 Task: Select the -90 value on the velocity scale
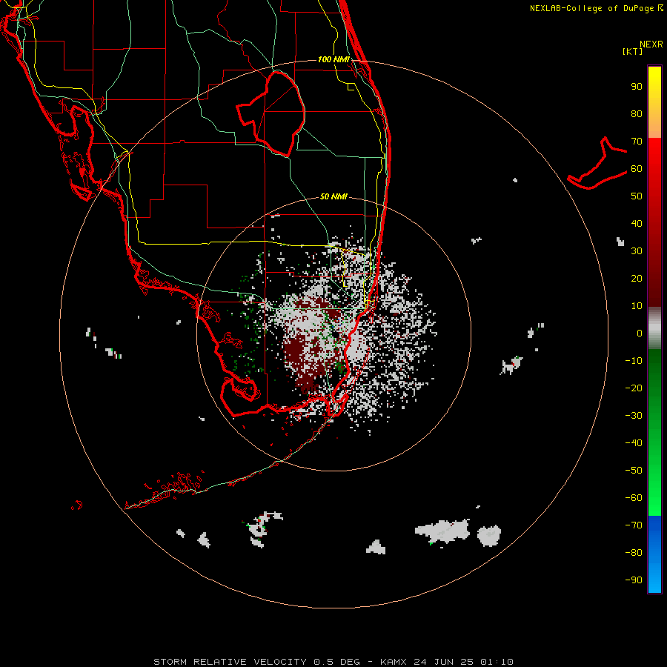[x=634, y=580]
